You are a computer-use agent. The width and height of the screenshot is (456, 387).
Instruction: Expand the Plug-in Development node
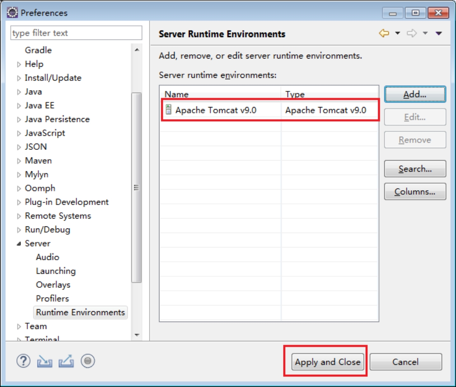(x=19, y=203)
